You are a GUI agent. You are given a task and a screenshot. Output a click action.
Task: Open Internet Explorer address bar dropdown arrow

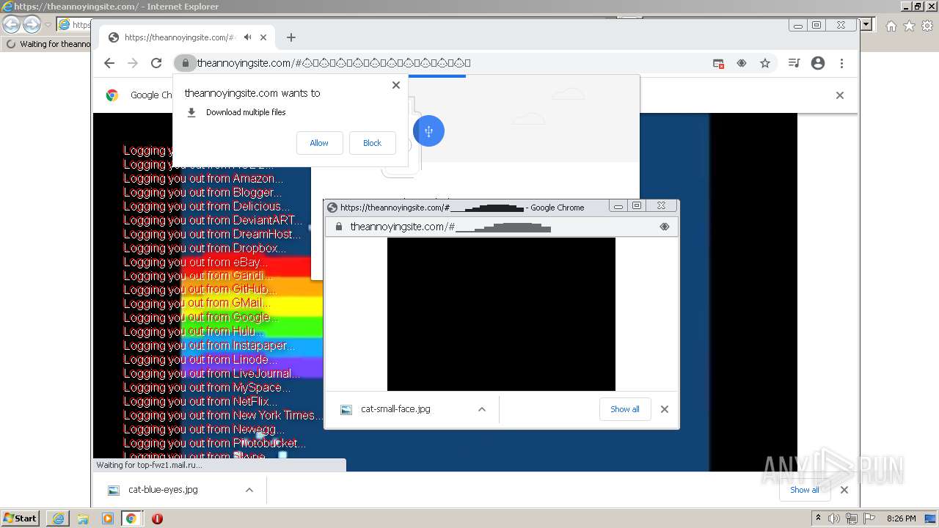tap(866, 24)
